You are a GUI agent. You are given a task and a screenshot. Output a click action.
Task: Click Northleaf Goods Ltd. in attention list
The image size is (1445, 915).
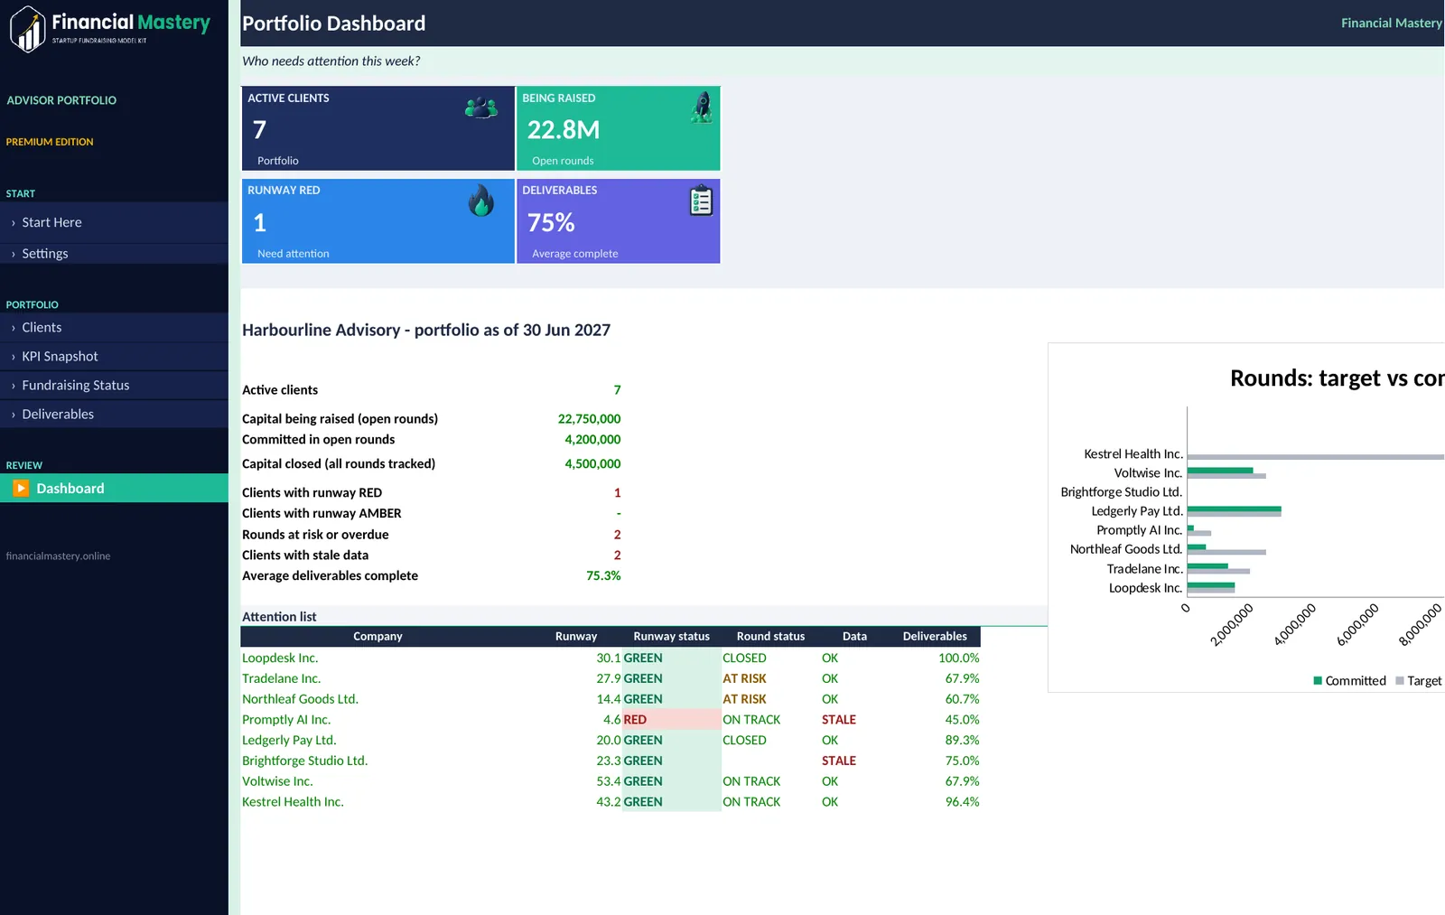click(300, 699)
